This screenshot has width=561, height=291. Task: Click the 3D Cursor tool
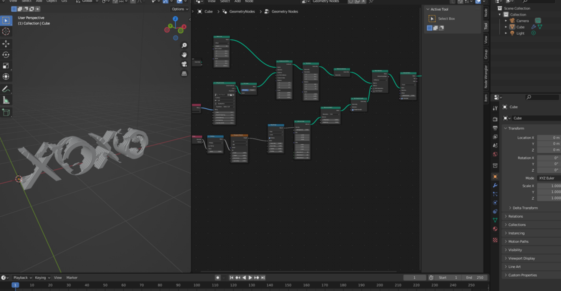pos(6,32)
